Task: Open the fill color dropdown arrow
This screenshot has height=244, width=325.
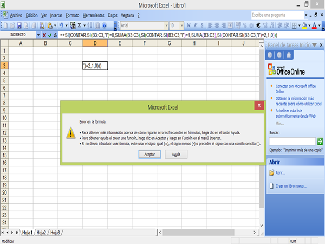Action: [x=309, y=25]
